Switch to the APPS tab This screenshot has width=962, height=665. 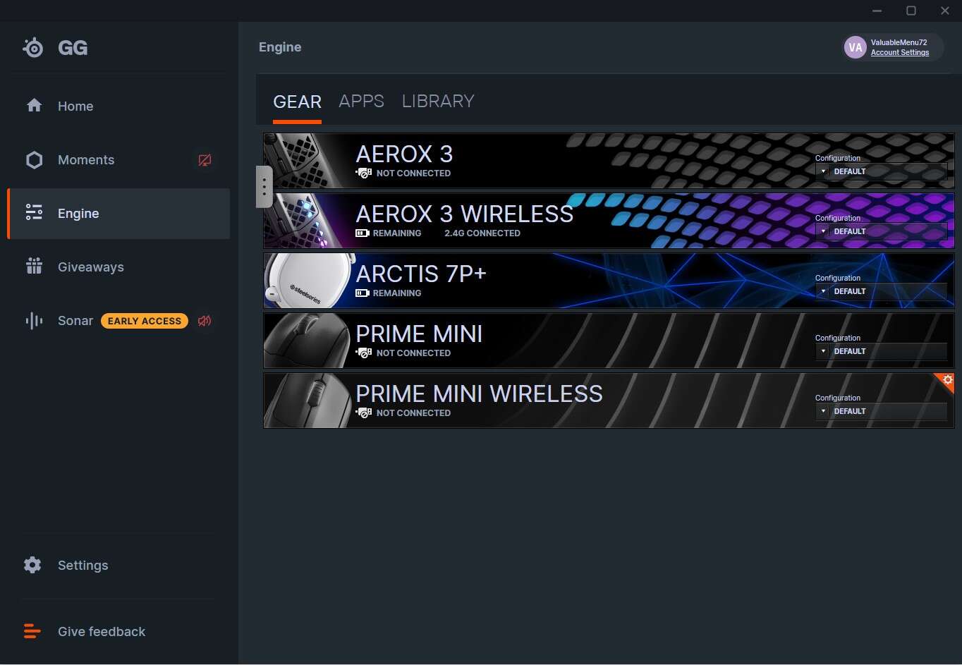361,102
